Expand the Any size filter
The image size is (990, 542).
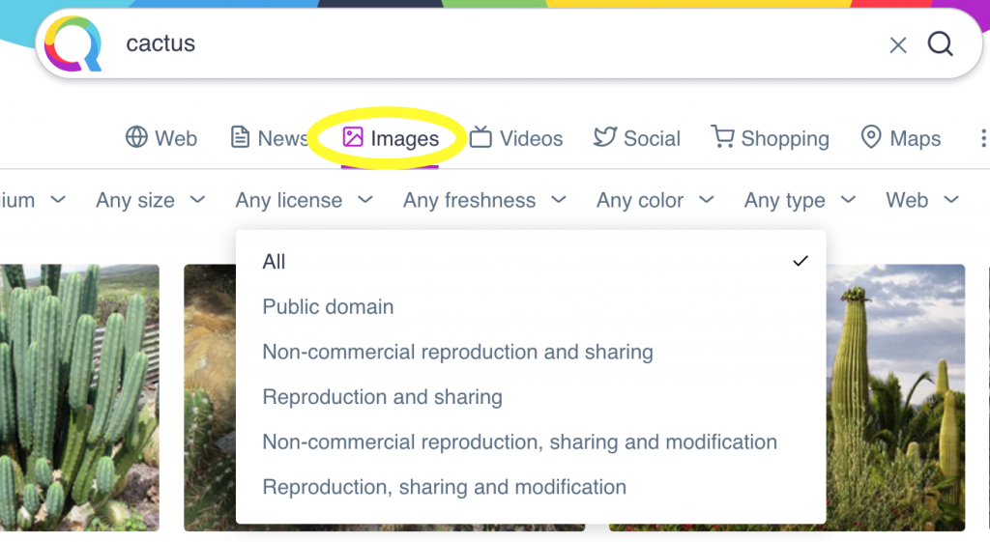pyautogui.click(x=151, y=200)
